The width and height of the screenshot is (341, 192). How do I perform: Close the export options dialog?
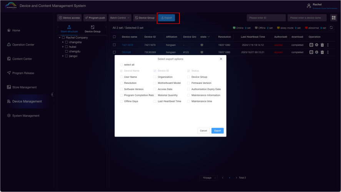pos(221,59)
